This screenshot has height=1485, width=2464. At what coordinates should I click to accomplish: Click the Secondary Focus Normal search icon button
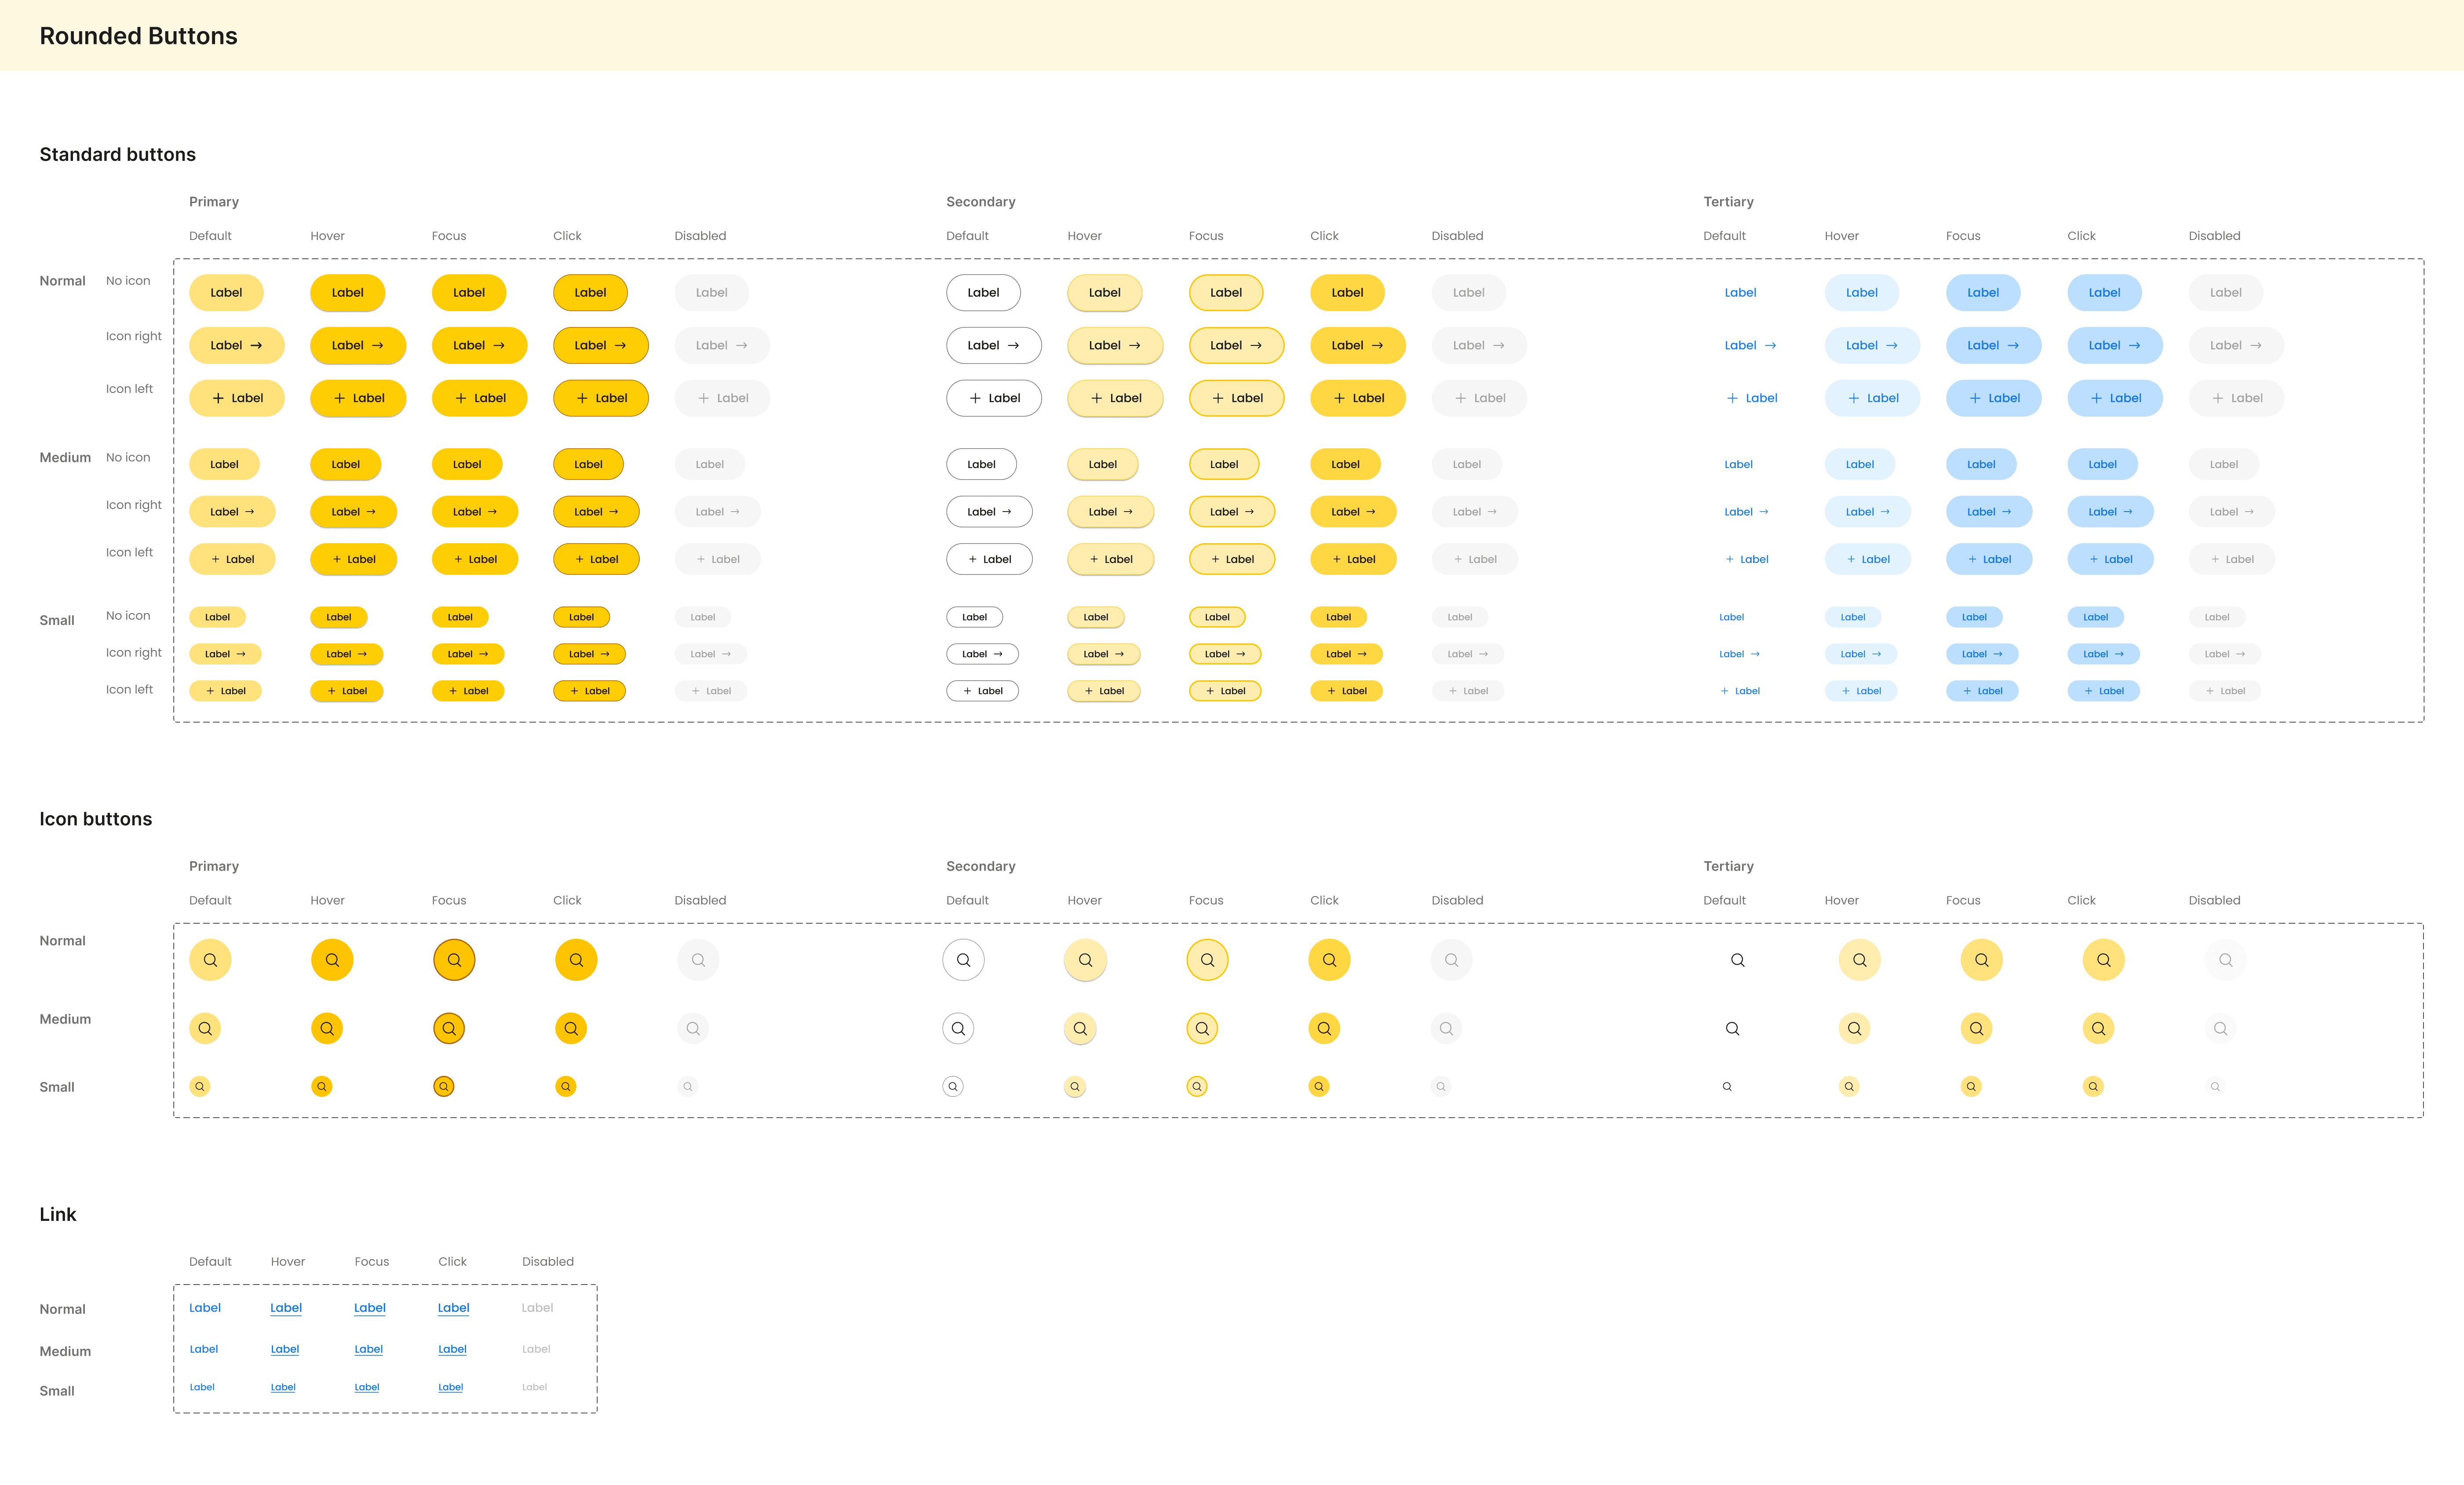click(x=1207, y=959)
